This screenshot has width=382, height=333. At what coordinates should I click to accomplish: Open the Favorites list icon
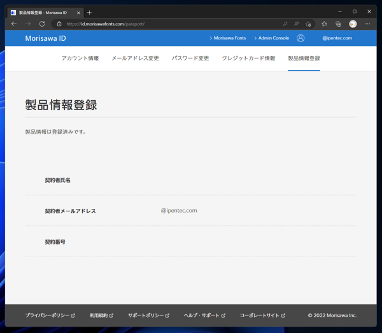pos(324,24)
